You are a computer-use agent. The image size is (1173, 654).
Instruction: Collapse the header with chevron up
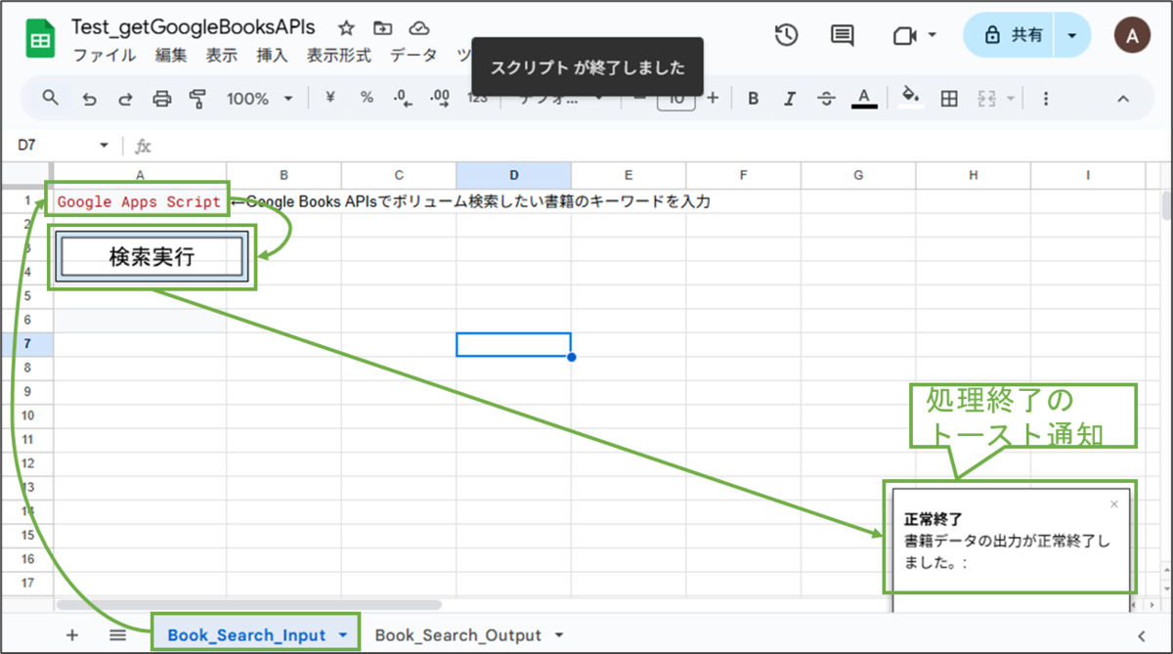pyautogui.click(x=1123, y=99)
